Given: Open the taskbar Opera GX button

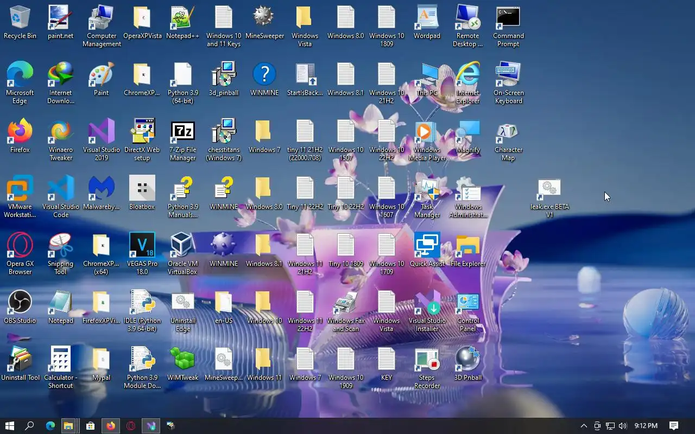Looking at the screenshot, I should pyautogui.click(x=131, y=426).
